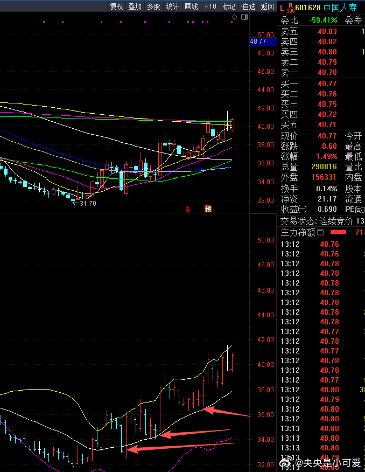Viewport: 365px width, 472px height.
Task: Click the red 主力净额 bar
Action: 338,232
